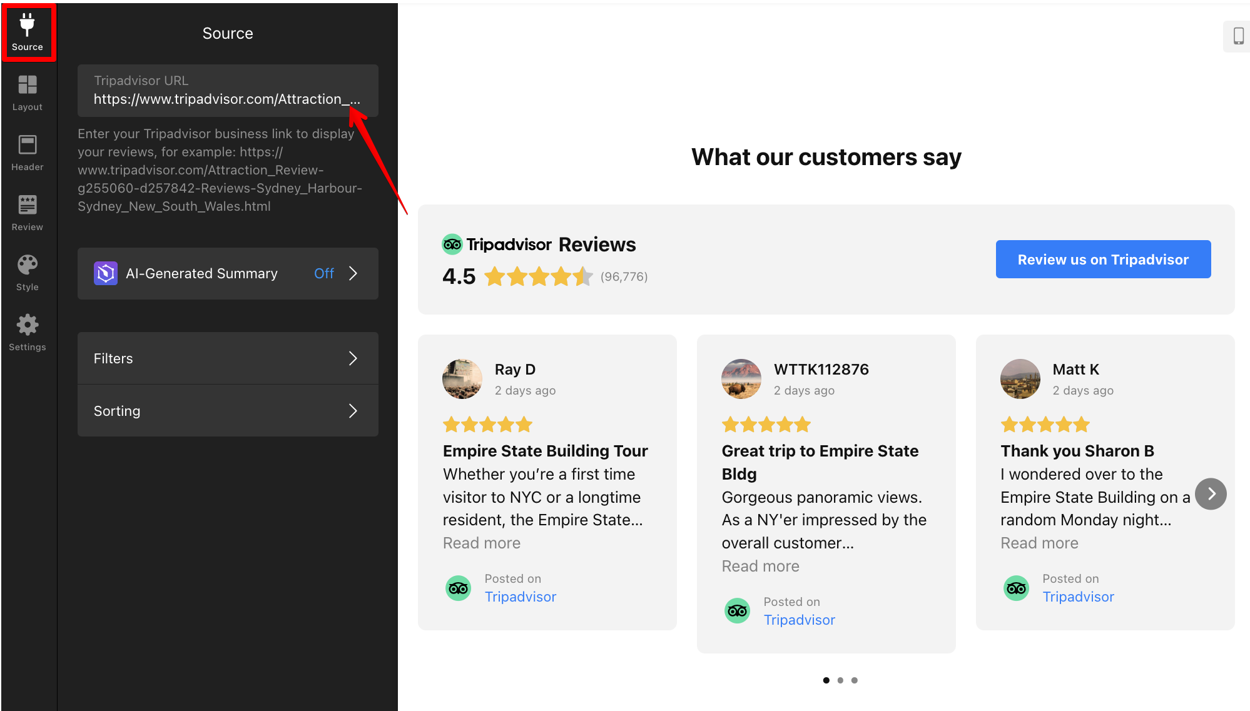Click the What our customers say heading
The height and width of the screenshot is (711, 1250).
tap(826, 157)
